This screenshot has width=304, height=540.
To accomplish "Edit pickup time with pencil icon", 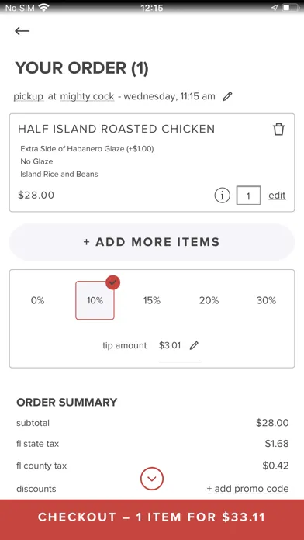I will click(227, 96).
